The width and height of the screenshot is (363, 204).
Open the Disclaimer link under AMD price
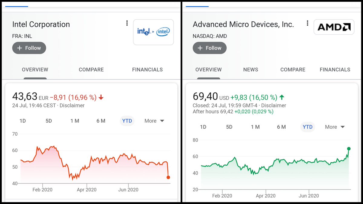[x=273, y=105]
